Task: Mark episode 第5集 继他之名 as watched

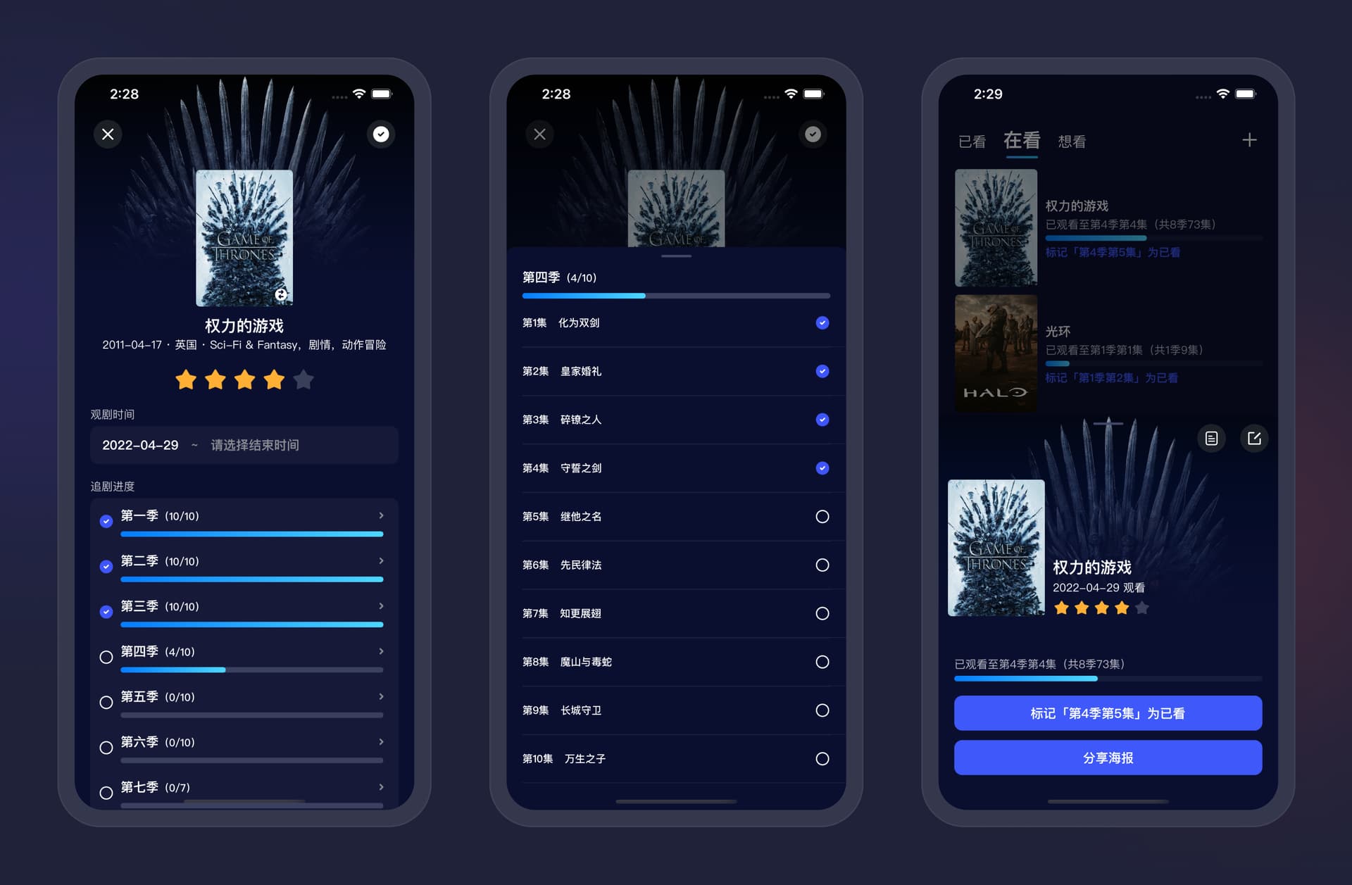Action: coord(822,517)
